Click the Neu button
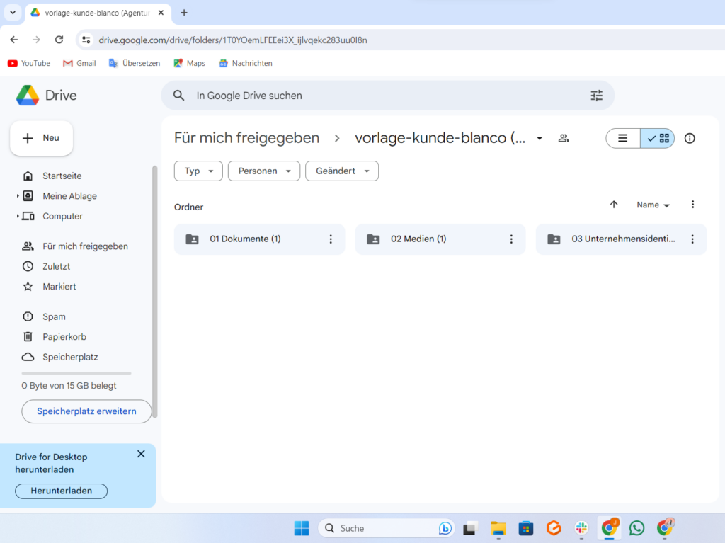725x543 pixels. 41,138
